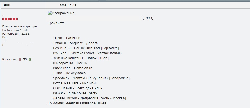Click the Туман & Conquest - Дорога line
Image resolution: width=250 pixels, height=108 pixels.
75,43
